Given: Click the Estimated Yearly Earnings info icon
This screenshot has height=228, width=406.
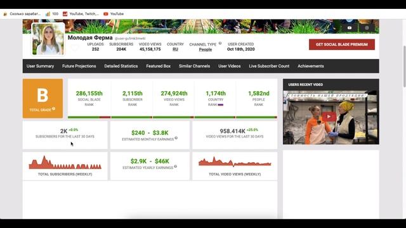Looking at the screenshot, I should point(176,167).
